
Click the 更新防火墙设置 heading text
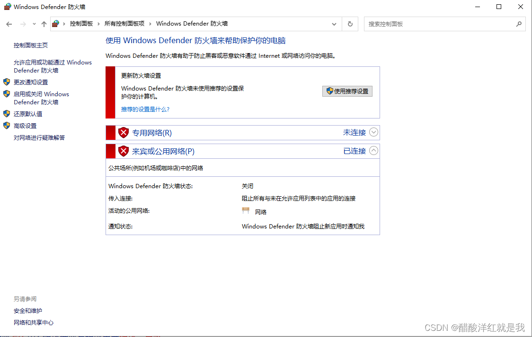[141, 76]
